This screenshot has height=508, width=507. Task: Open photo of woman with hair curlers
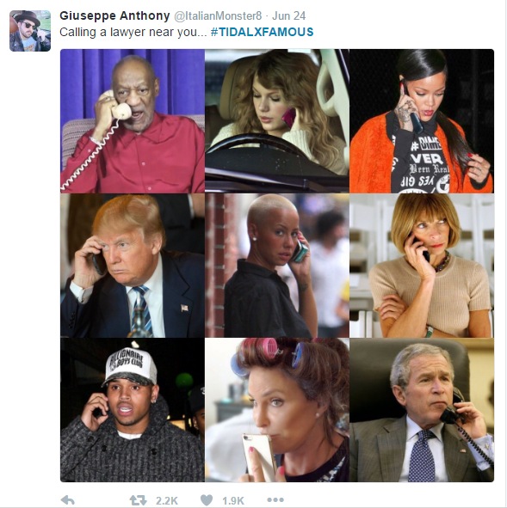point(277,410)
